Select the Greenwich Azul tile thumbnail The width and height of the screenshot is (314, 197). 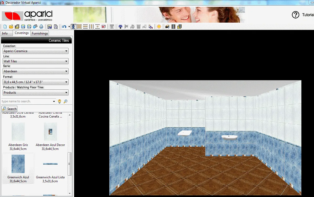tap(18, 164)
